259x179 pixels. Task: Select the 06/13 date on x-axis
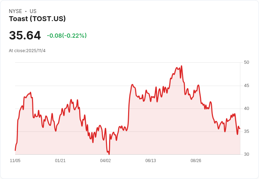150,161
